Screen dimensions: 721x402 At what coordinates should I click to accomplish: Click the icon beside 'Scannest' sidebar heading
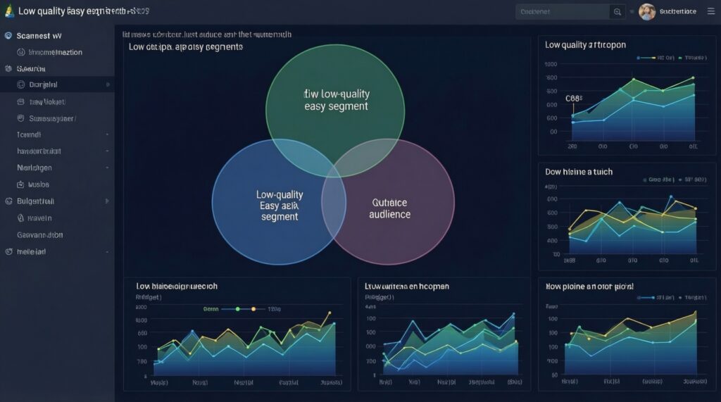pos(8,35)
